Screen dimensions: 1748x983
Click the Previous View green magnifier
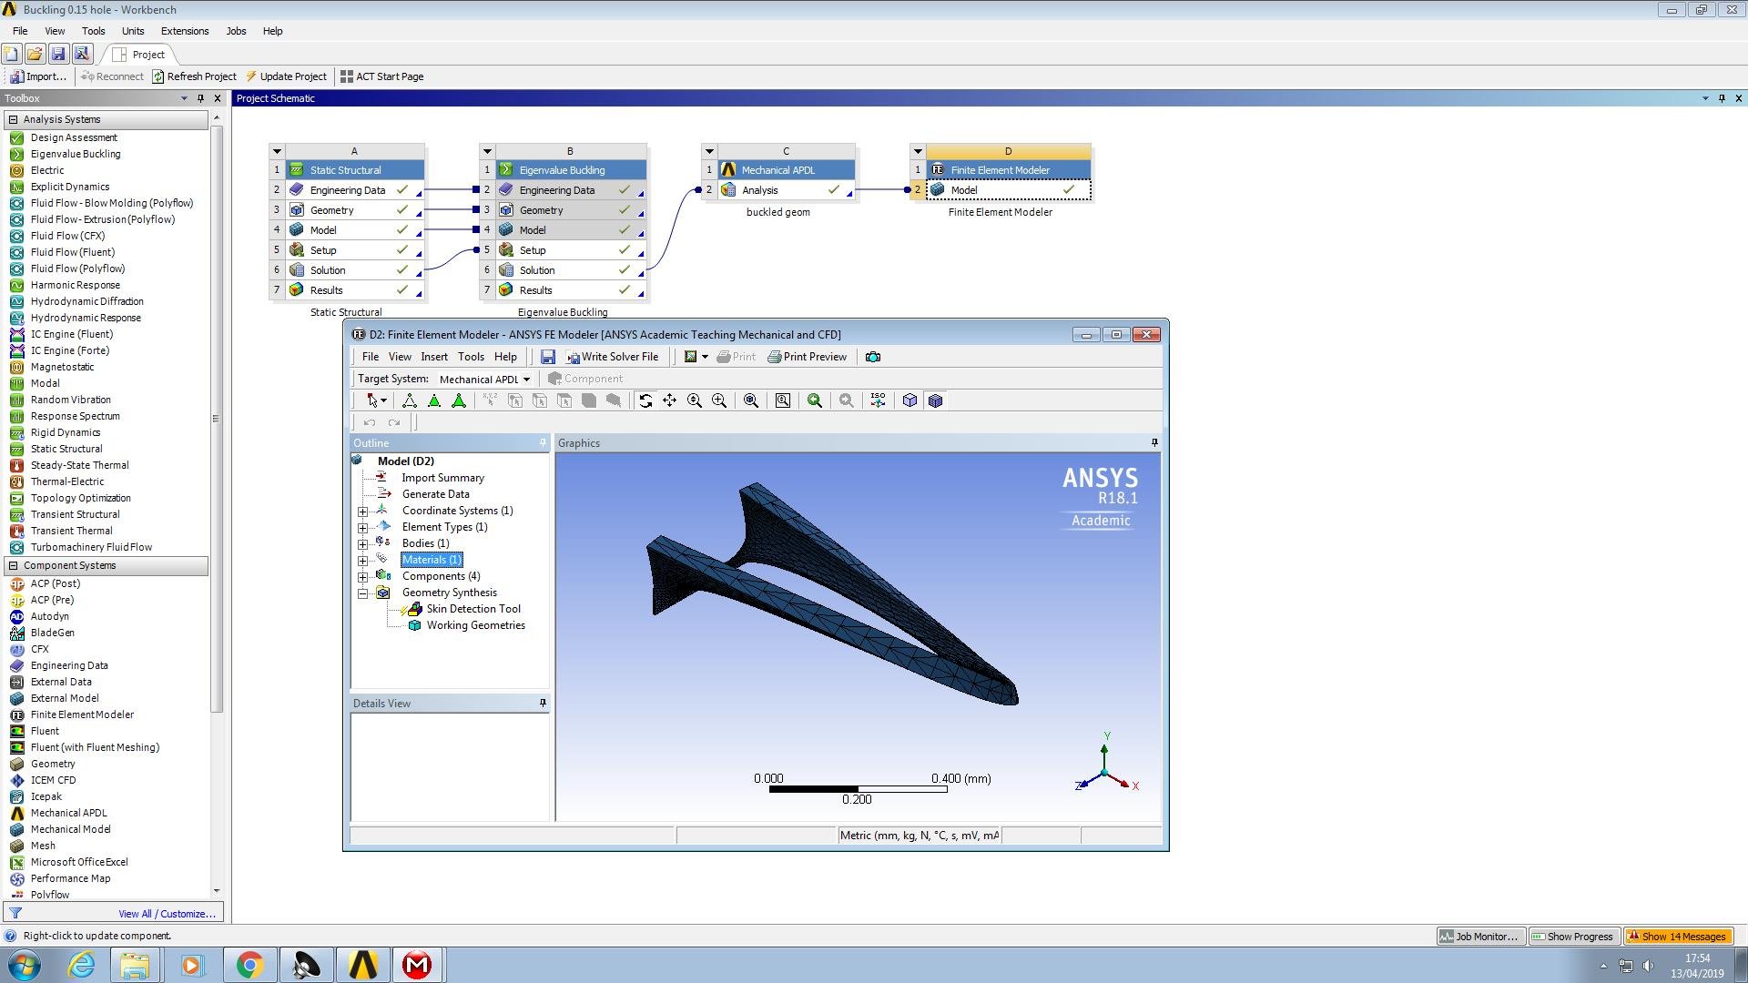(x=815, y=400)
